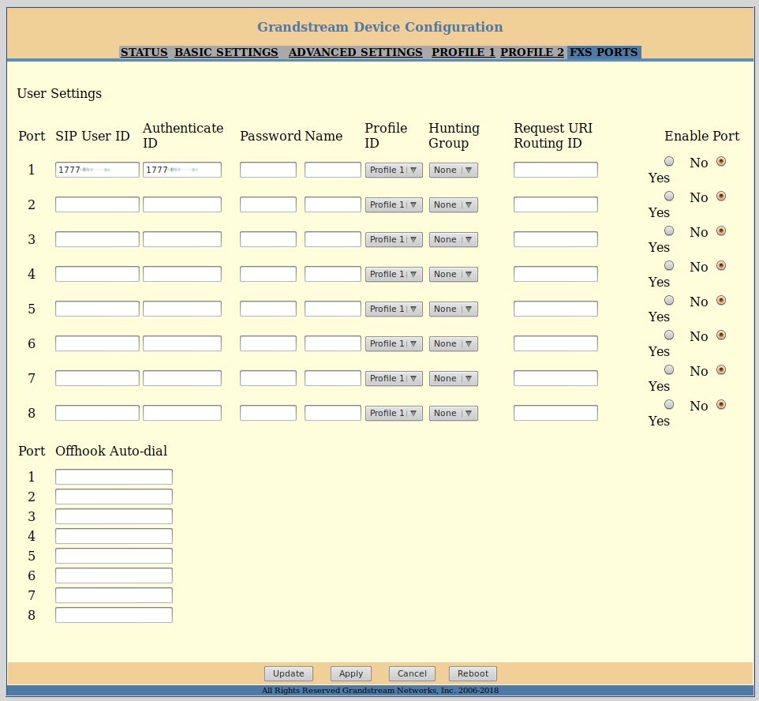This screenshot has width=759, height=701.
Task: Switch to BASIC SETTINGS tab
Action: 226,52
